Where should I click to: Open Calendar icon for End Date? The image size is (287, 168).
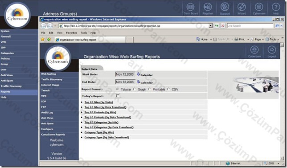point(139,82)
